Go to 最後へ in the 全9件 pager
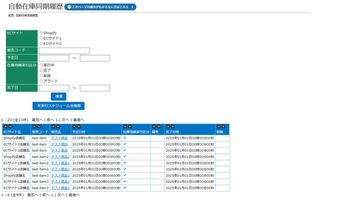Screen dimensions: 356x200 pyautogui.click(x=74, y=195)
